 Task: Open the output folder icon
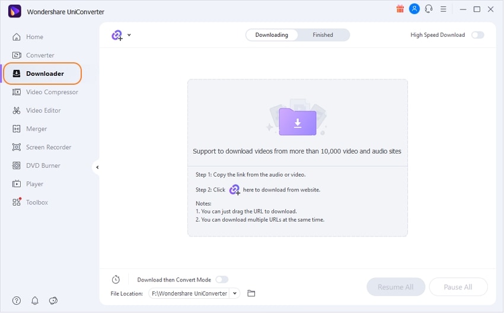click(251, 293)
